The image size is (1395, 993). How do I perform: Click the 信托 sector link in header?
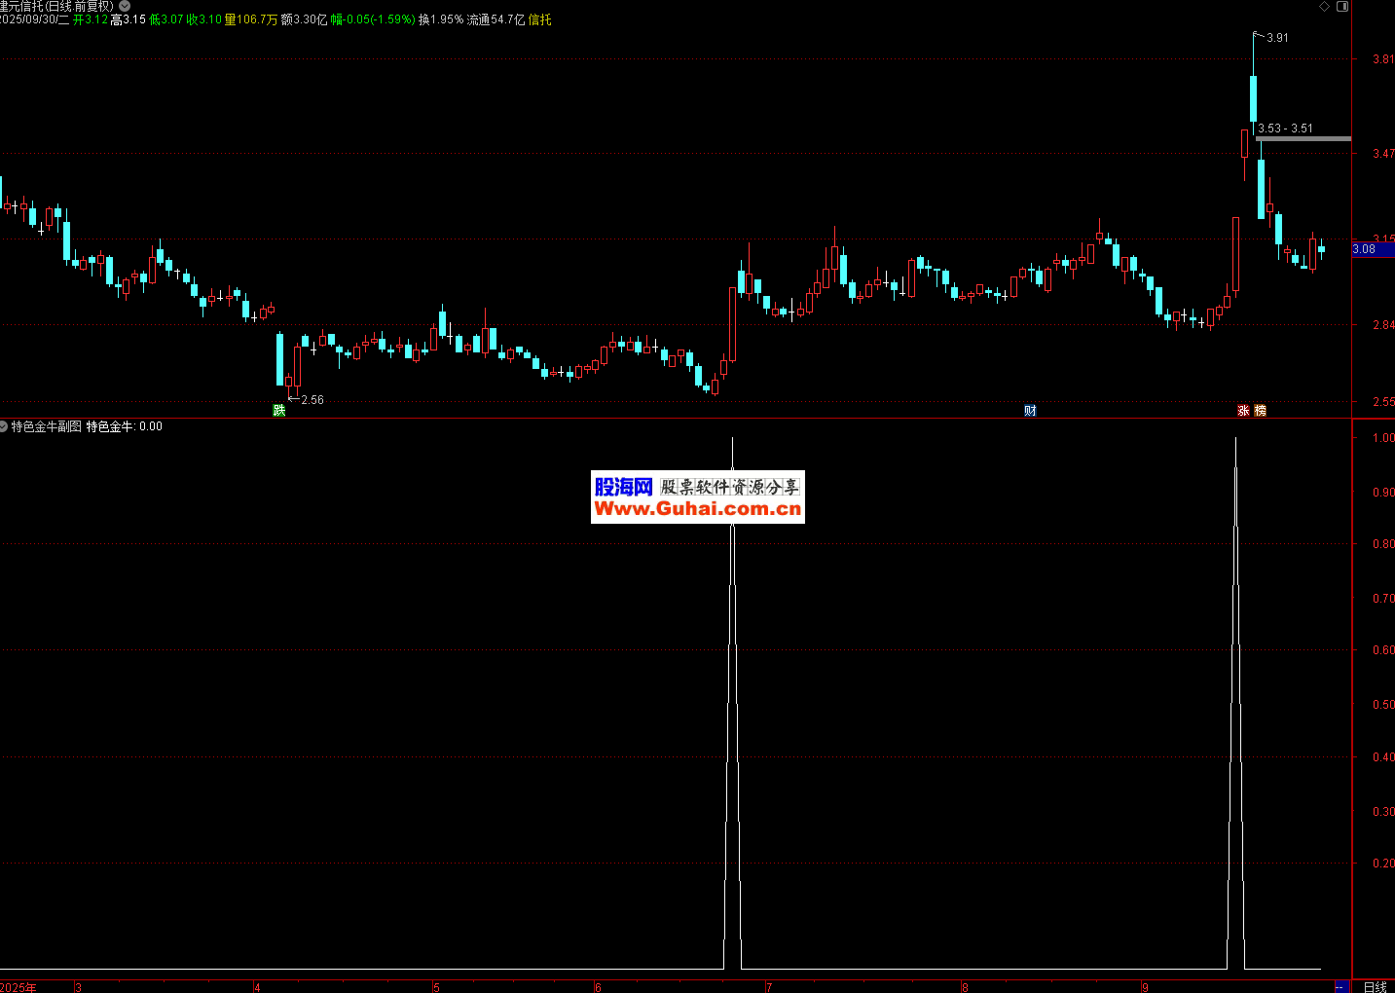tap(539, 19)
